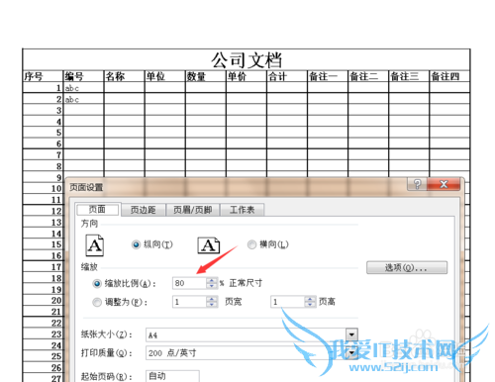The height and width of the screenshot is (382, 495).
Task: Click the 编号 header cell
Action: point(83,76)
